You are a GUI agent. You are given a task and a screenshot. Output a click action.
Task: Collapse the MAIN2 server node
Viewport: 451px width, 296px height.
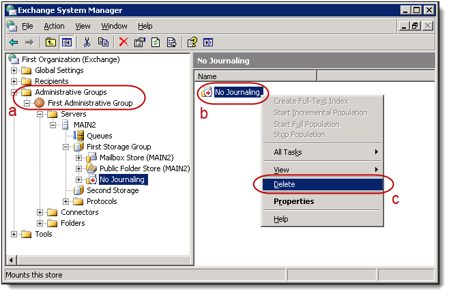[x=53, y=125]
